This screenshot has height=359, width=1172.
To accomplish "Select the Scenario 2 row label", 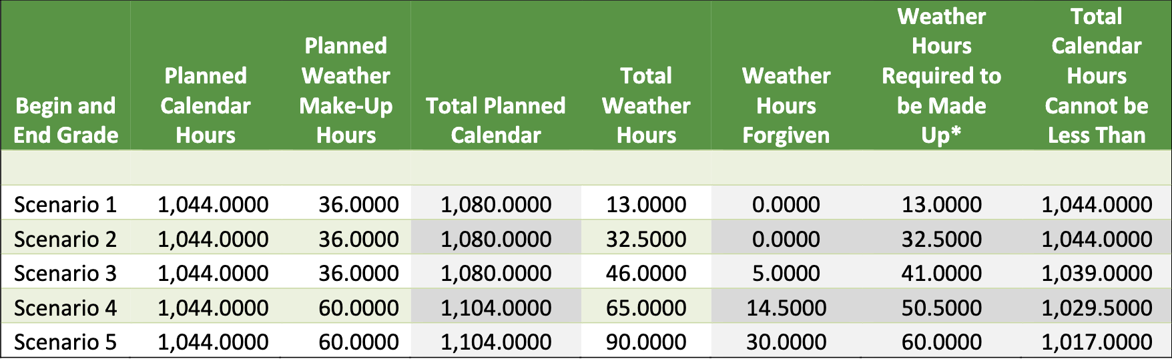I will (x=65, y=239).
